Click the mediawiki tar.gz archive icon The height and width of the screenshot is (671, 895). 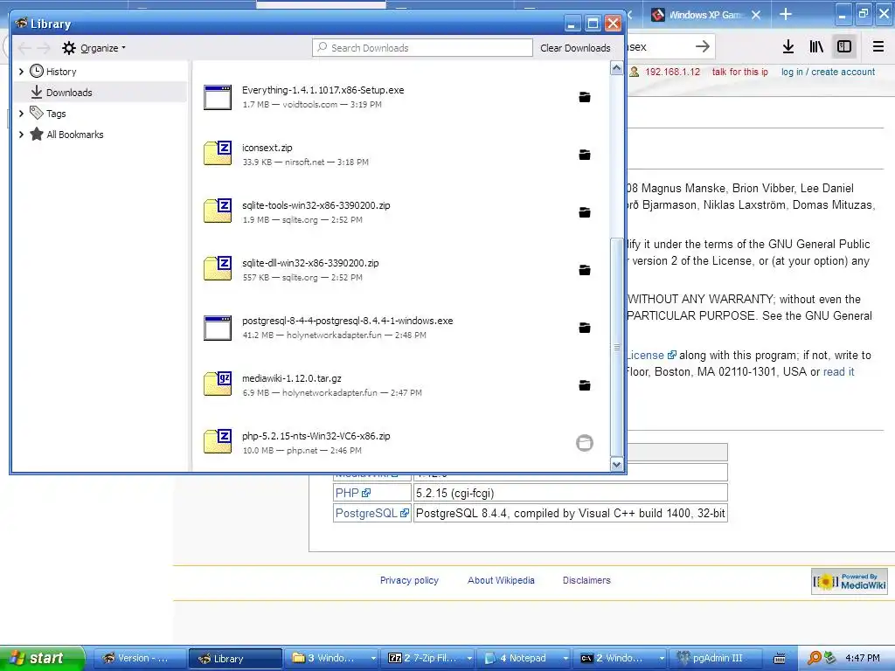click(x=218, y=384)
